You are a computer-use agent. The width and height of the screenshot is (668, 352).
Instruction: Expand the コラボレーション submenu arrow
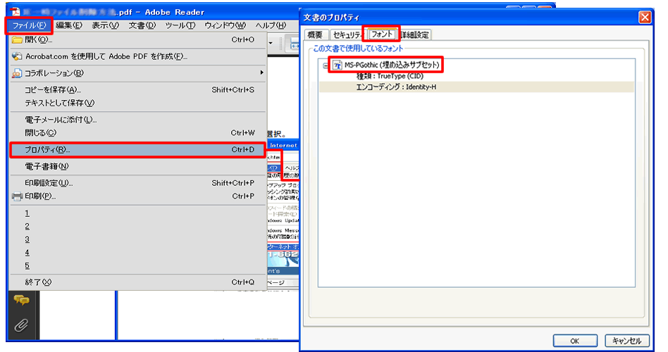pos(261,73)
